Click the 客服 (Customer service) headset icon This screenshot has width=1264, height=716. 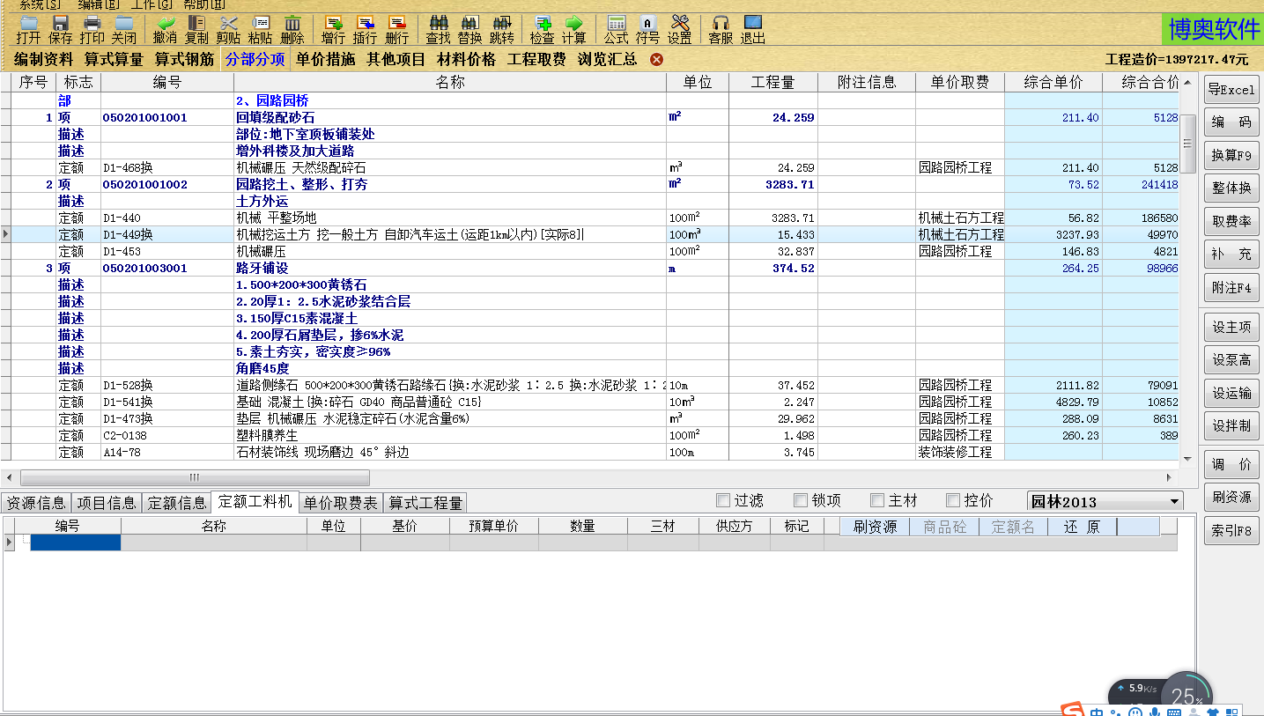[721, 29]
